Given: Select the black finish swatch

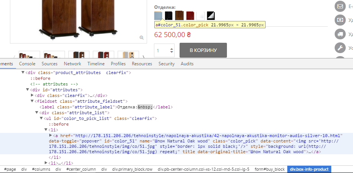Looking at the screenshot, I should (x=168, y=16).
